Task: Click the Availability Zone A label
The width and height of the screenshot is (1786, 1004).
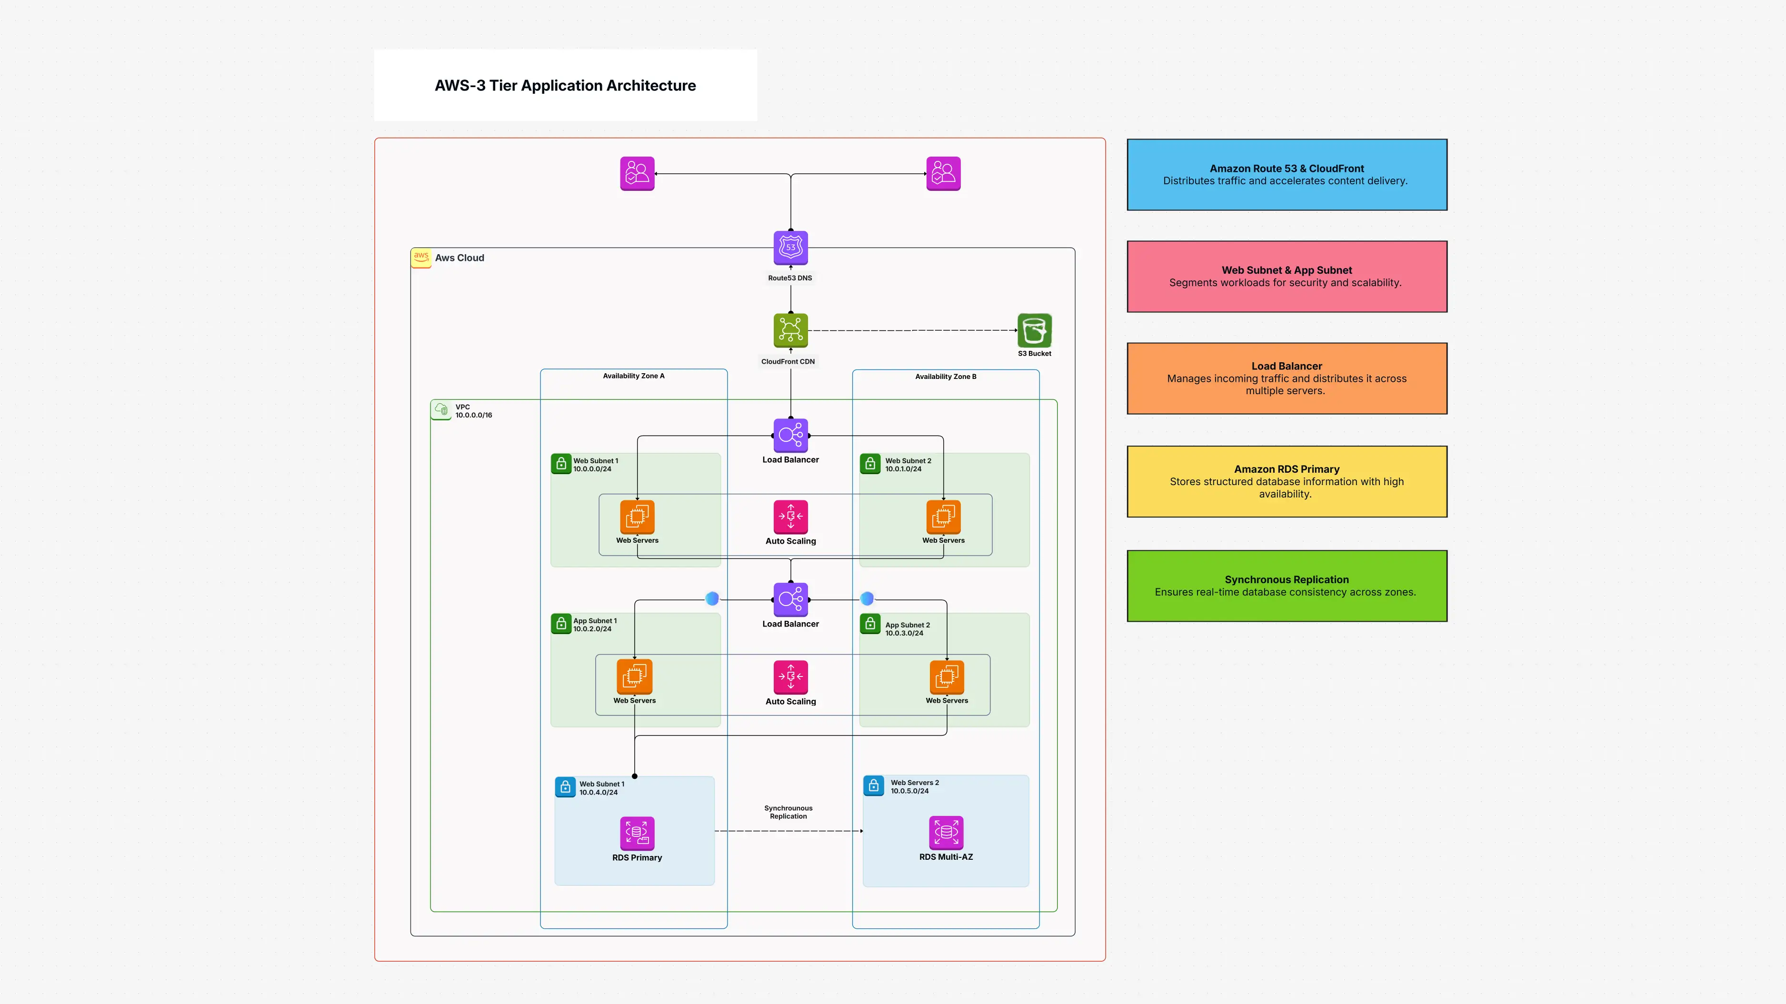Action: click(633, 376)
